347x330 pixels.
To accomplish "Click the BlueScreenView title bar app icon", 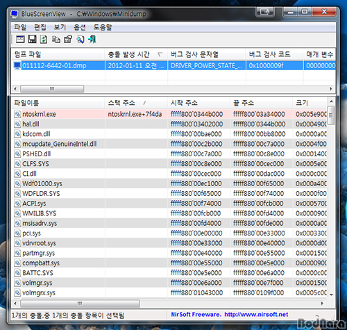I will [15, 14].
